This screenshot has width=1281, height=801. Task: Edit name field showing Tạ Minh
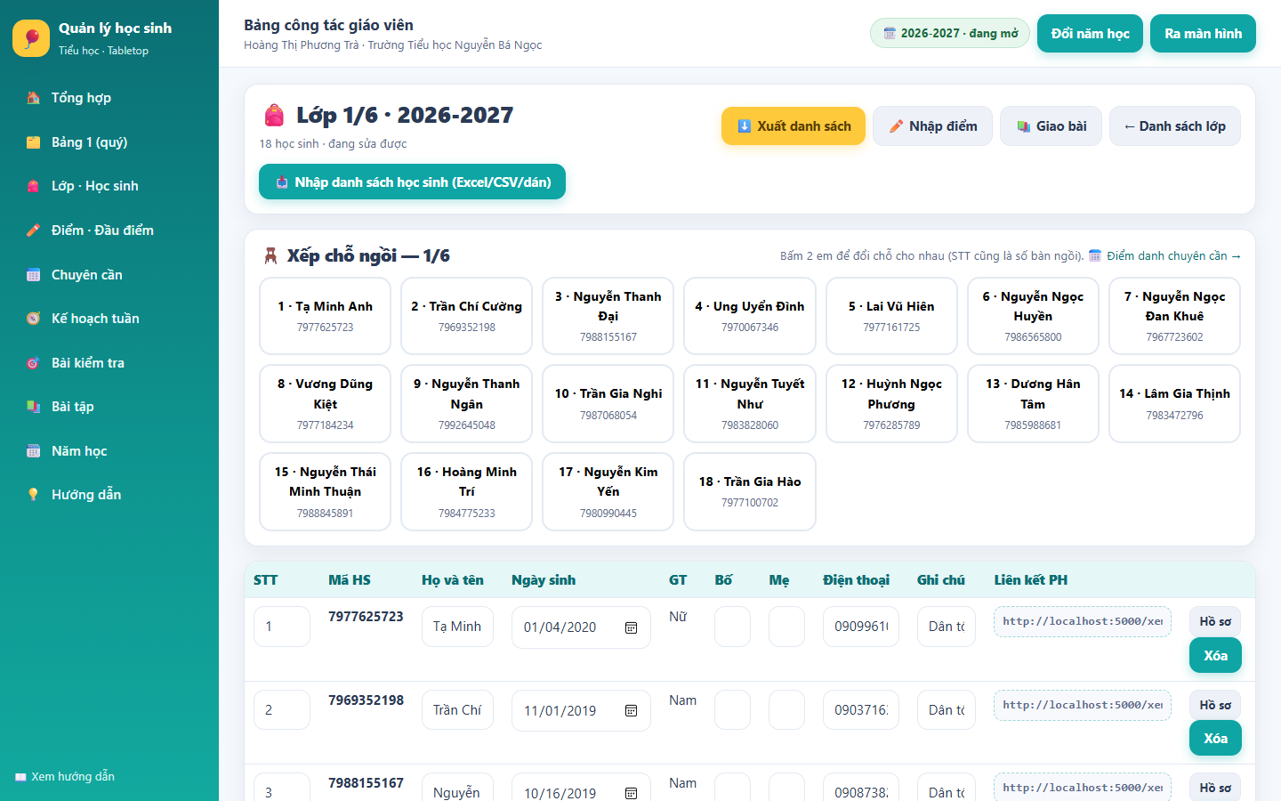(457, 627)
